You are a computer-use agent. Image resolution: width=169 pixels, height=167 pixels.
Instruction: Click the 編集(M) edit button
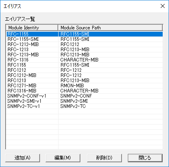63,158
